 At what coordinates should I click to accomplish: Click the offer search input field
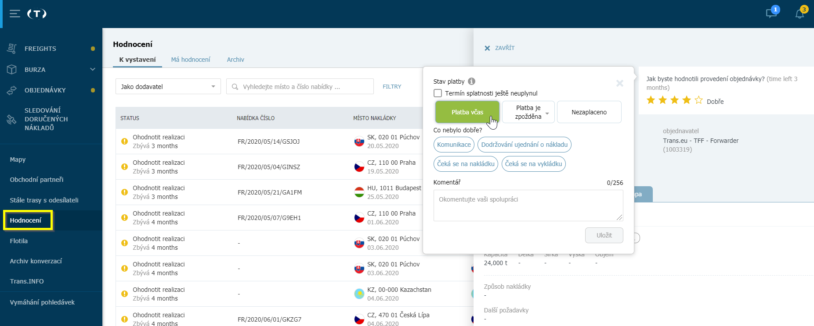tap(300, 87)
